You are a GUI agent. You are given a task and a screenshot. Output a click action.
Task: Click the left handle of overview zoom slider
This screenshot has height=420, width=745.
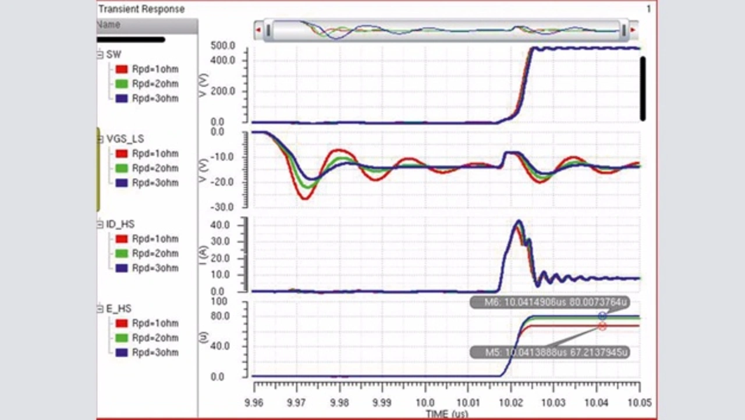pyautogui.click(x=268, y=30)
